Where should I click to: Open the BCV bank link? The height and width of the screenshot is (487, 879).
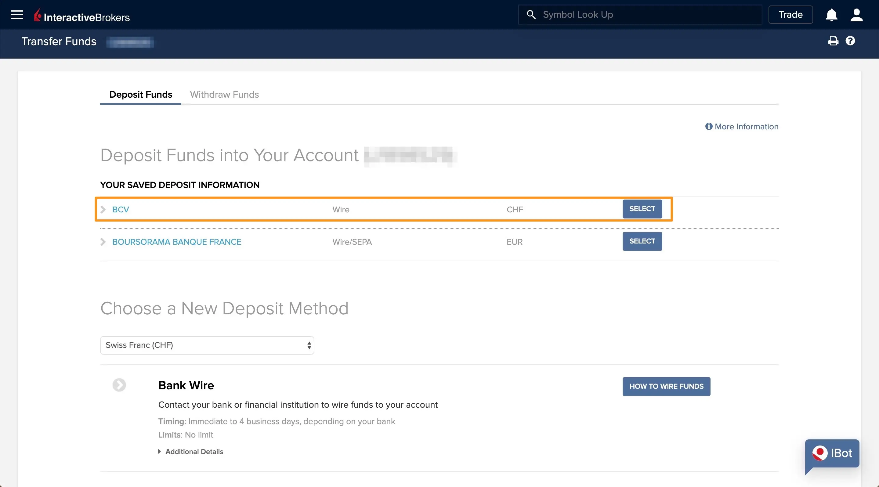point(121,209)
